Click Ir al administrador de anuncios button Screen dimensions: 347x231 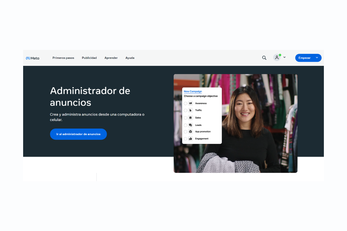coord(78,134)
